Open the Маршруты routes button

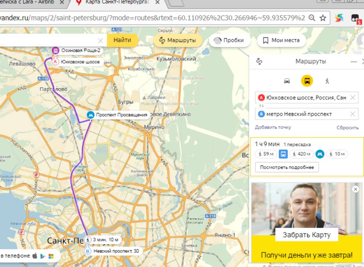coord(178,40)
